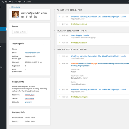The image size is (129, 129).
Task: Select the August 12th, 2015 timeline heading
Action: tap(69, 10)
